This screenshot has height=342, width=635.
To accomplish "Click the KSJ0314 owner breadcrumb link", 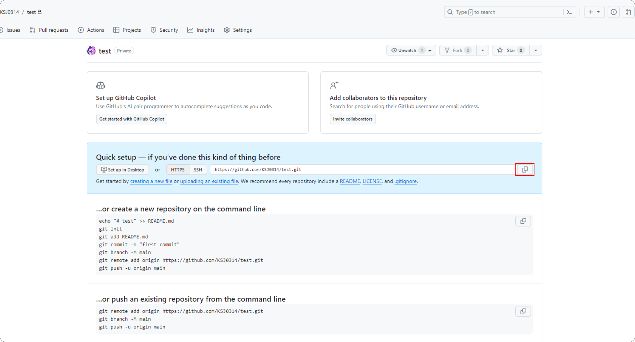I will pyautogui.click(x=10, y=12).
